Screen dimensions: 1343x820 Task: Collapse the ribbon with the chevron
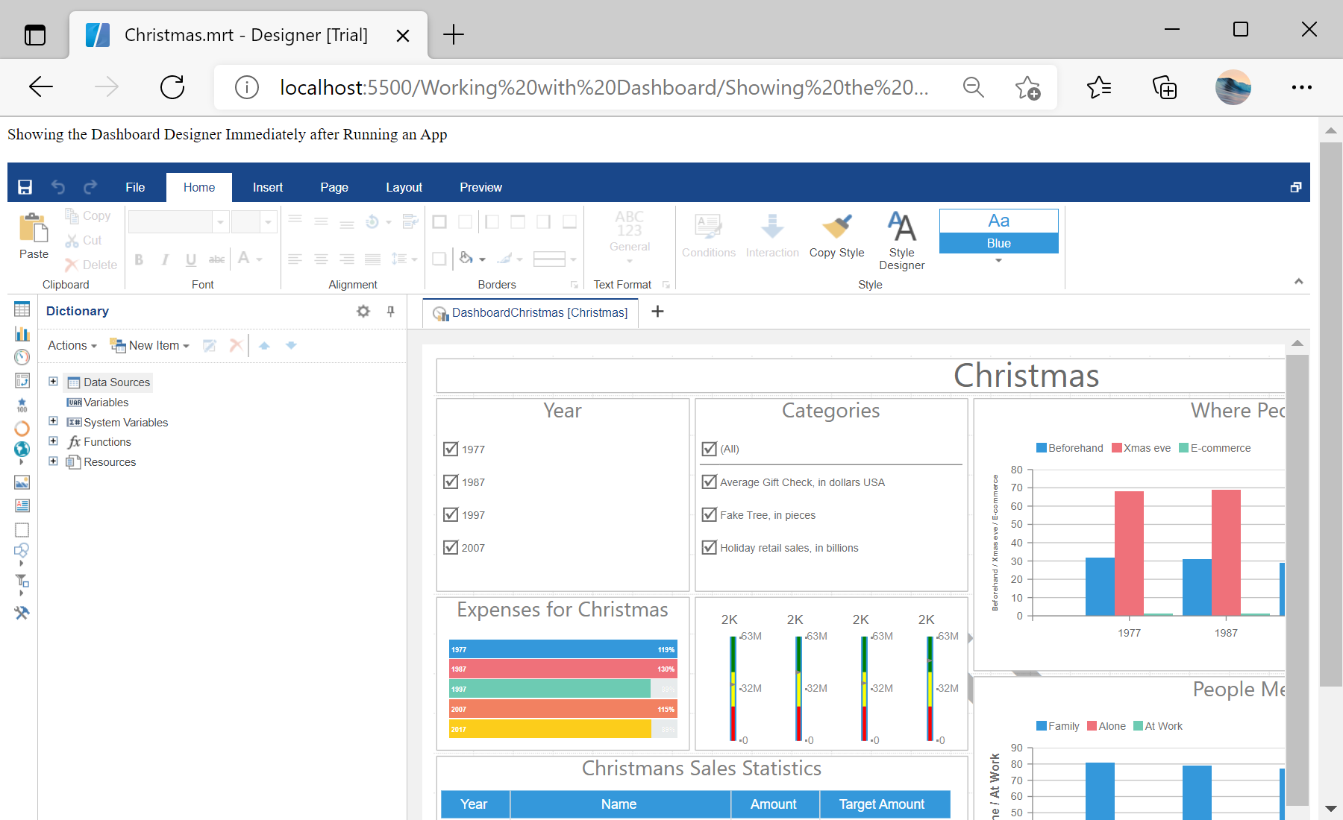1298,281
